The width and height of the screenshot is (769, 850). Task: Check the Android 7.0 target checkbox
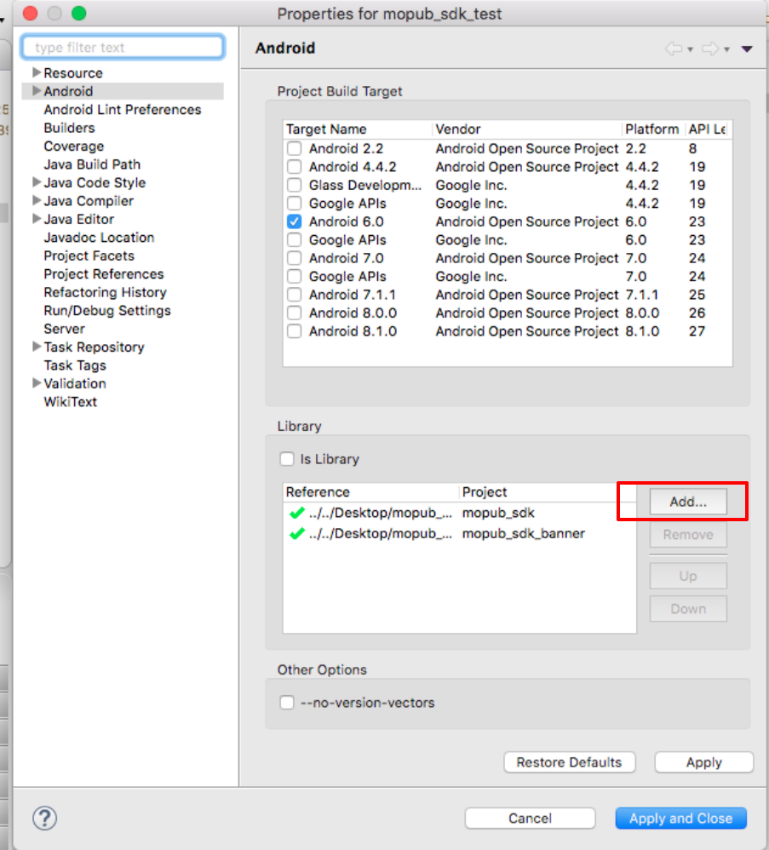295,258
